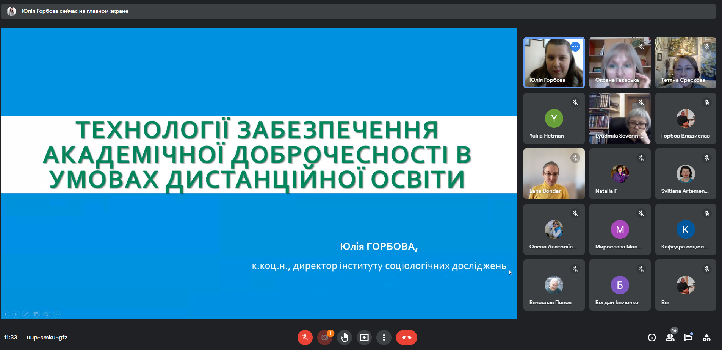
Task: Open the slideshow more options ellipsis
Action: (56, 314)
